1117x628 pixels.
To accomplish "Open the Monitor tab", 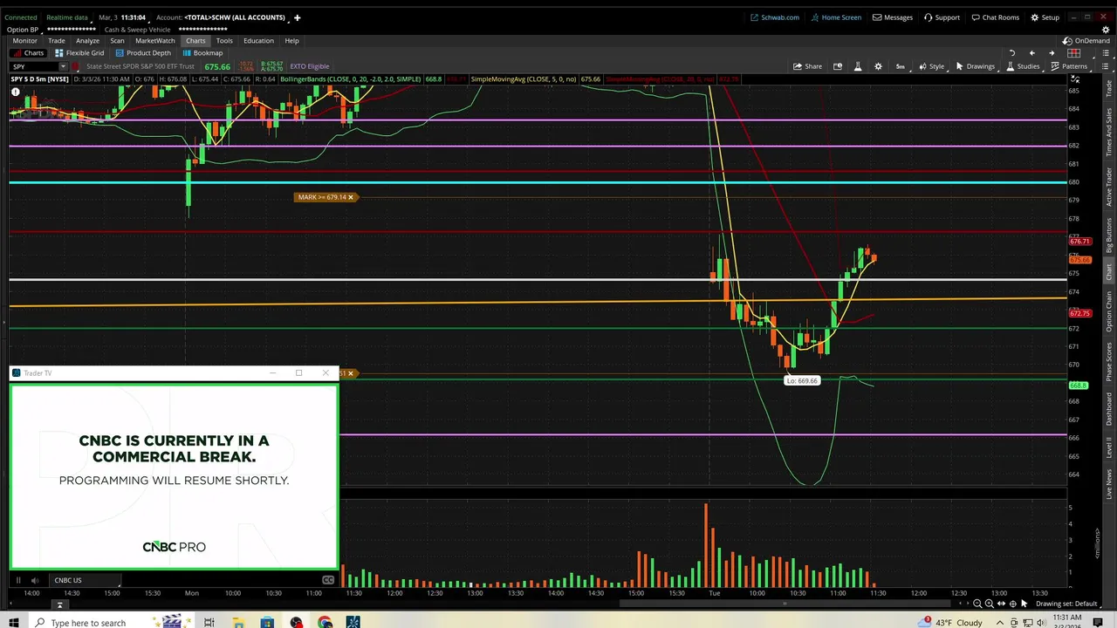I will click(x=24, y=41).
